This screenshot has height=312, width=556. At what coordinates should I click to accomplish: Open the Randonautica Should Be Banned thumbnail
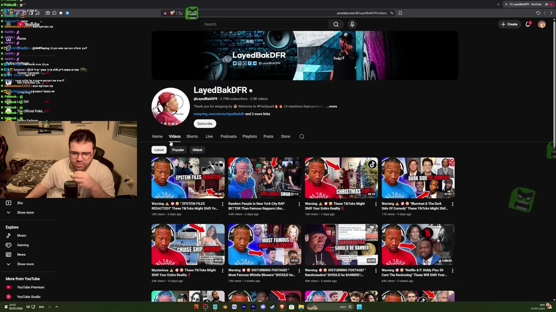click(341, 244)
